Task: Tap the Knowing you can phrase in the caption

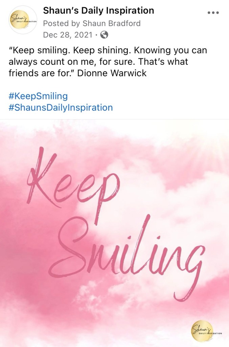Action: (x=170, y=51)
